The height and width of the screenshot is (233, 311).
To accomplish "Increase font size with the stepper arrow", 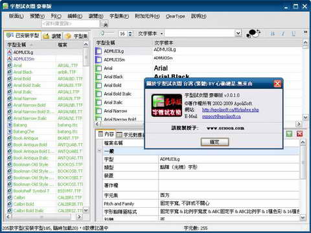I will point(130,32).
